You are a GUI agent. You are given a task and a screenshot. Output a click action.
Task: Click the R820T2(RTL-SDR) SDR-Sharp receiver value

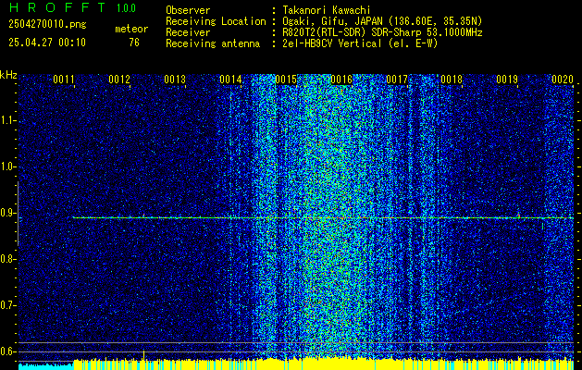coord(382,32)
